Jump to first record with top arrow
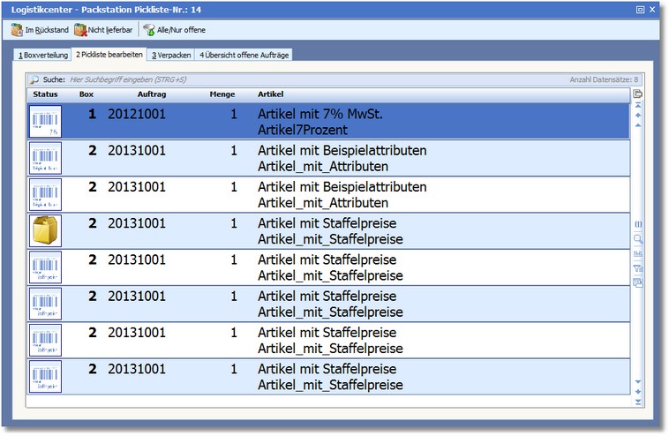Screen dimensions: 669x436 tap(638, 105)
